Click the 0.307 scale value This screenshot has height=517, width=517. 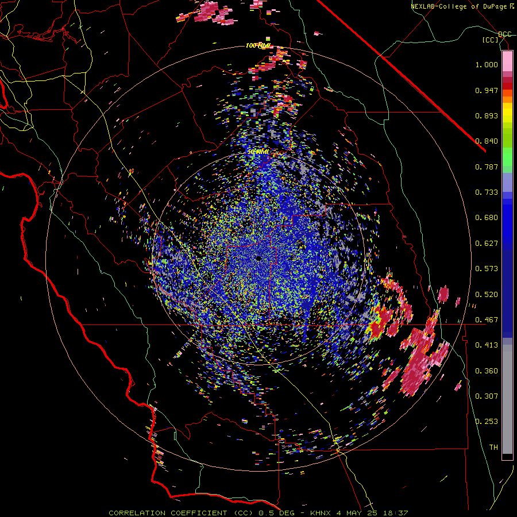click(x=487, y=396)
